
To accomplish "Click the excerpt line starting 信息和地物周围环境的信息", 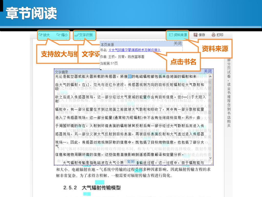I will point(120,154).
